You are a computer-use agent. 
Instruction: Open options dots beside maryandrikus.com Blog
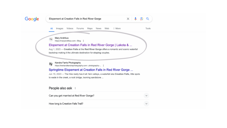click(83, 41)
